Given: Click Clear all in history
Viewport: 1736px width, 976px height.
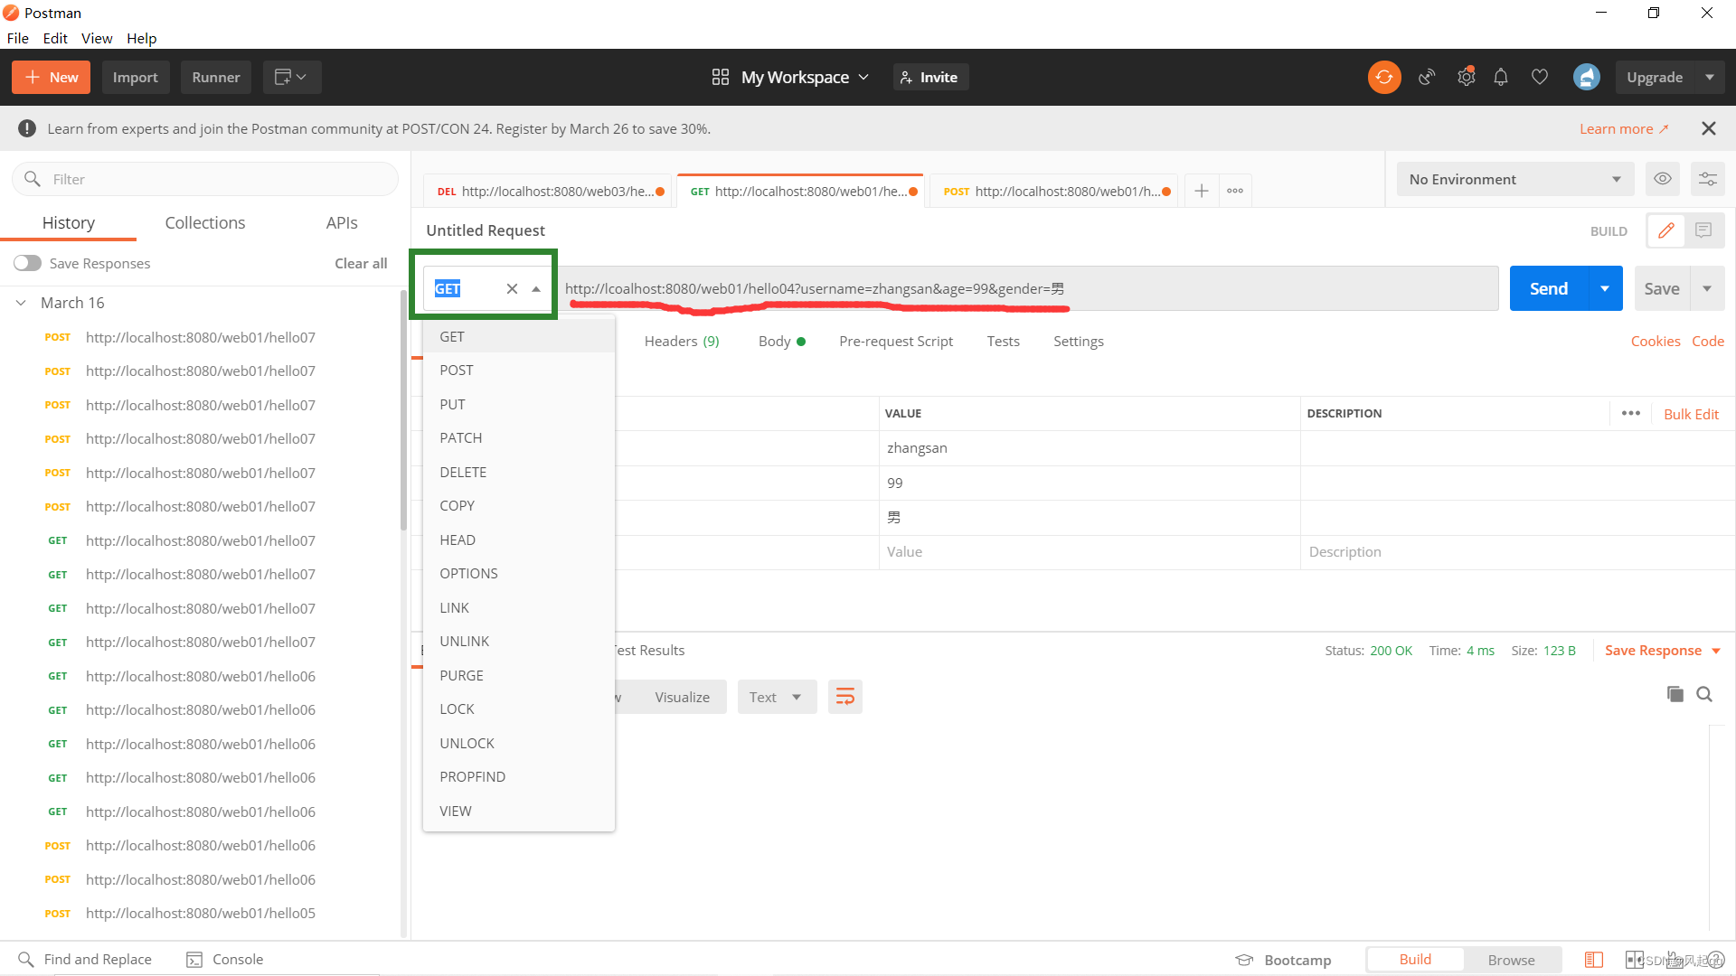Looking at the screenshot, I should tap(361, 263).
